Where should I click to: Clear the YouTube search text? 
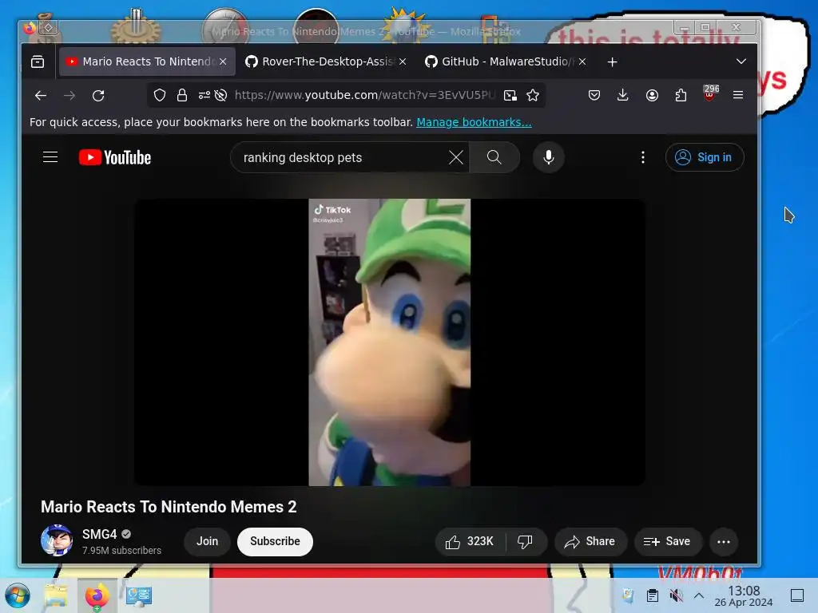tap(456, 157)
